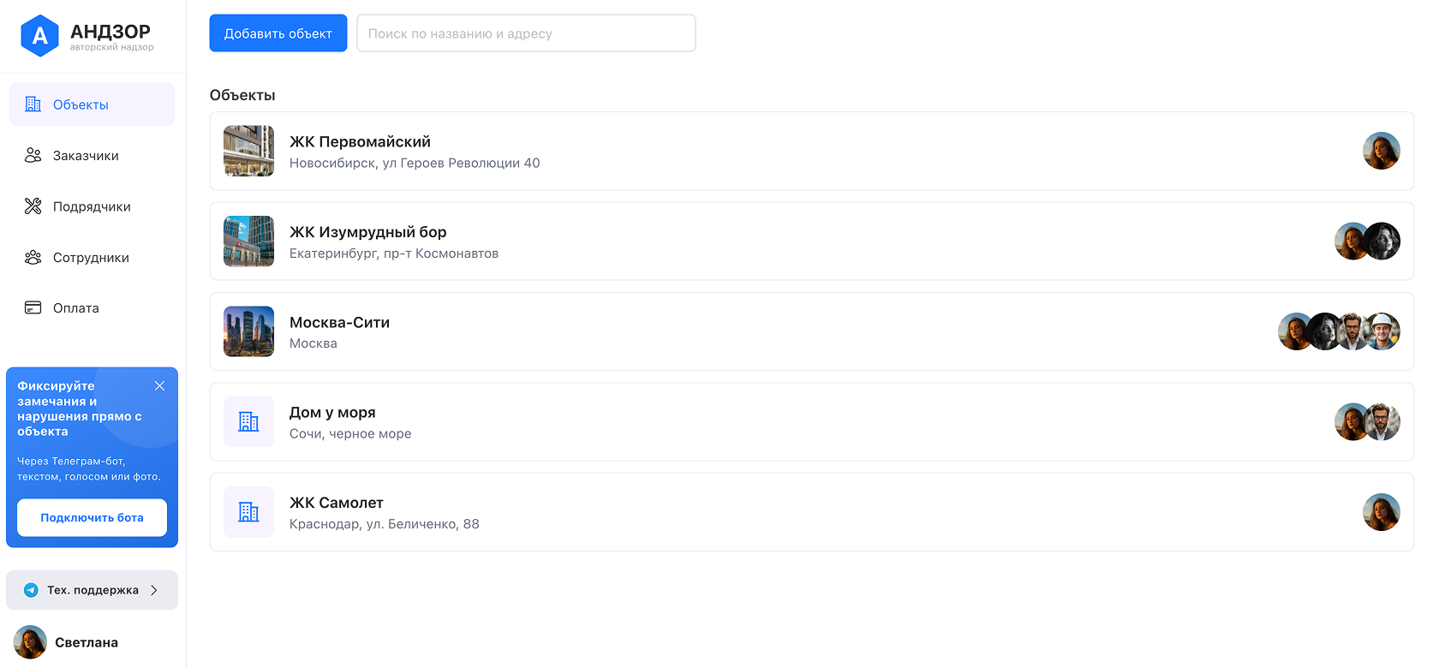The width and height of the screenshot is (1433, 668).
Task: Close the Telegram bot promo banner
Action: click(159, 386)
